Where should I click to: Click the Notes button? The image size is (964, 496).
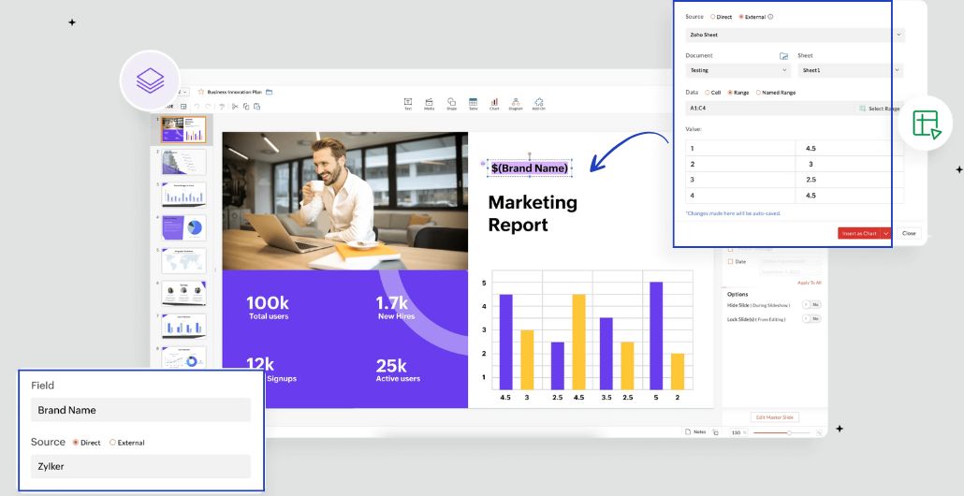pos(695,432)
